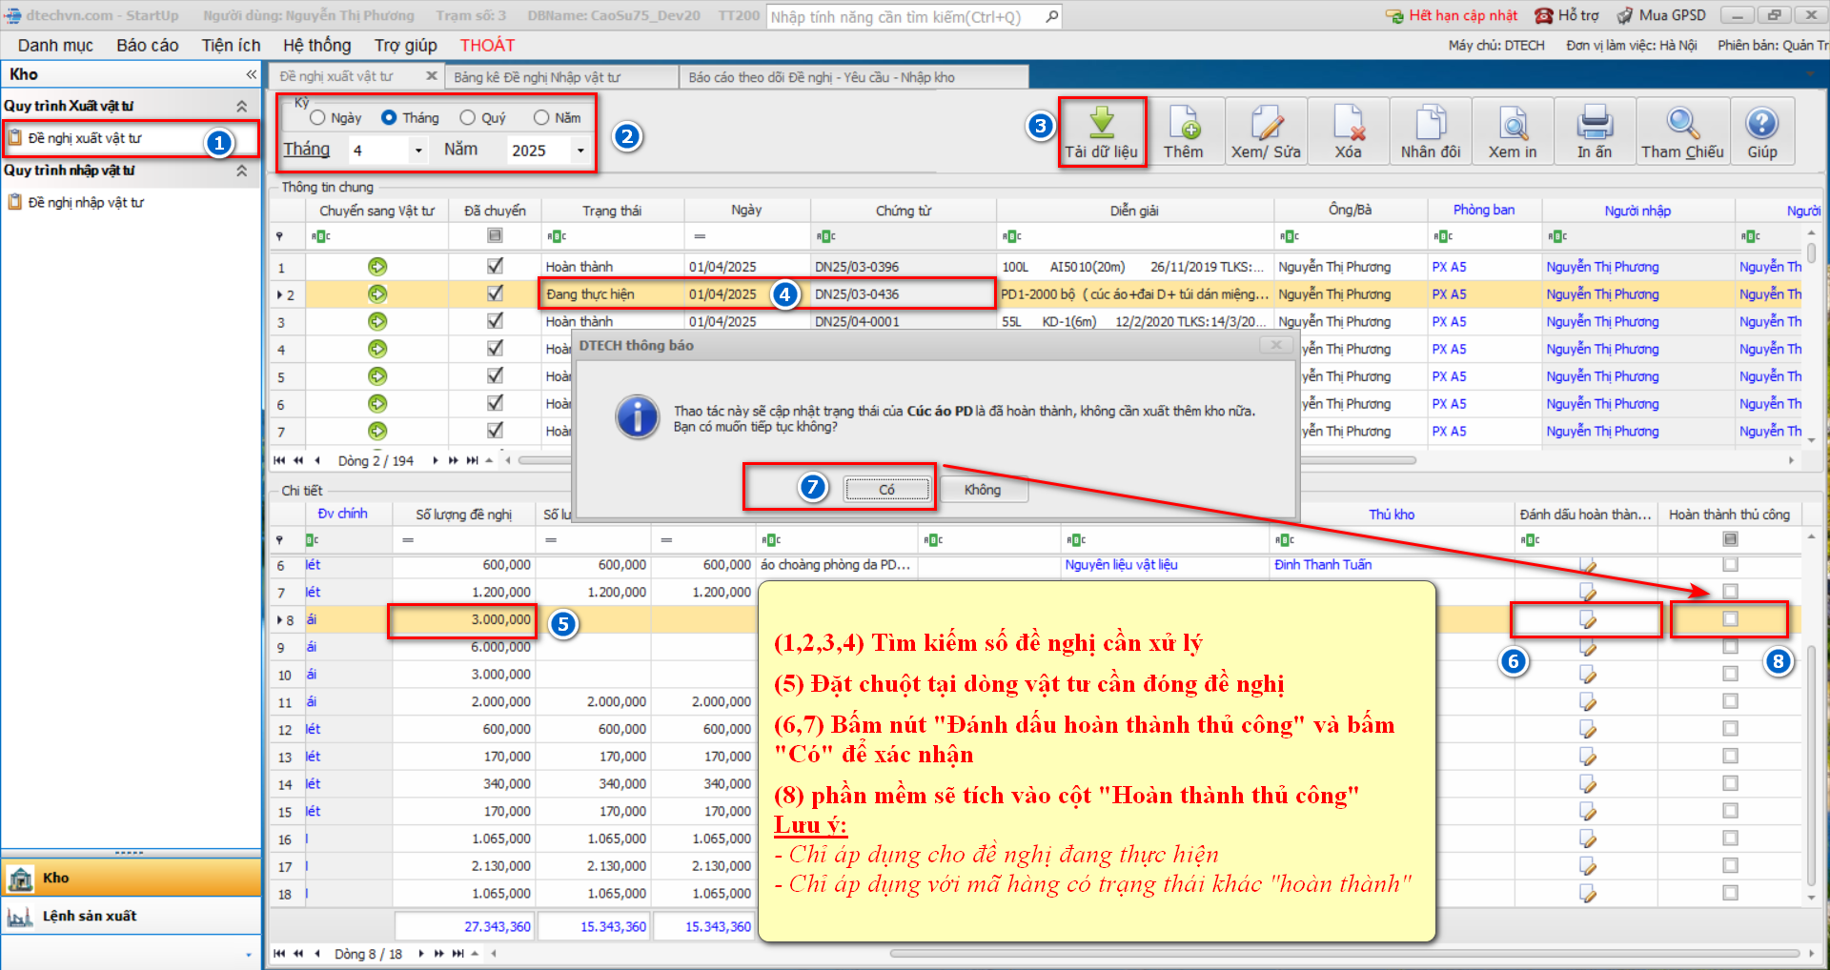Open the Báo cáo menu

pyautogui.click(x=147, y=46)
